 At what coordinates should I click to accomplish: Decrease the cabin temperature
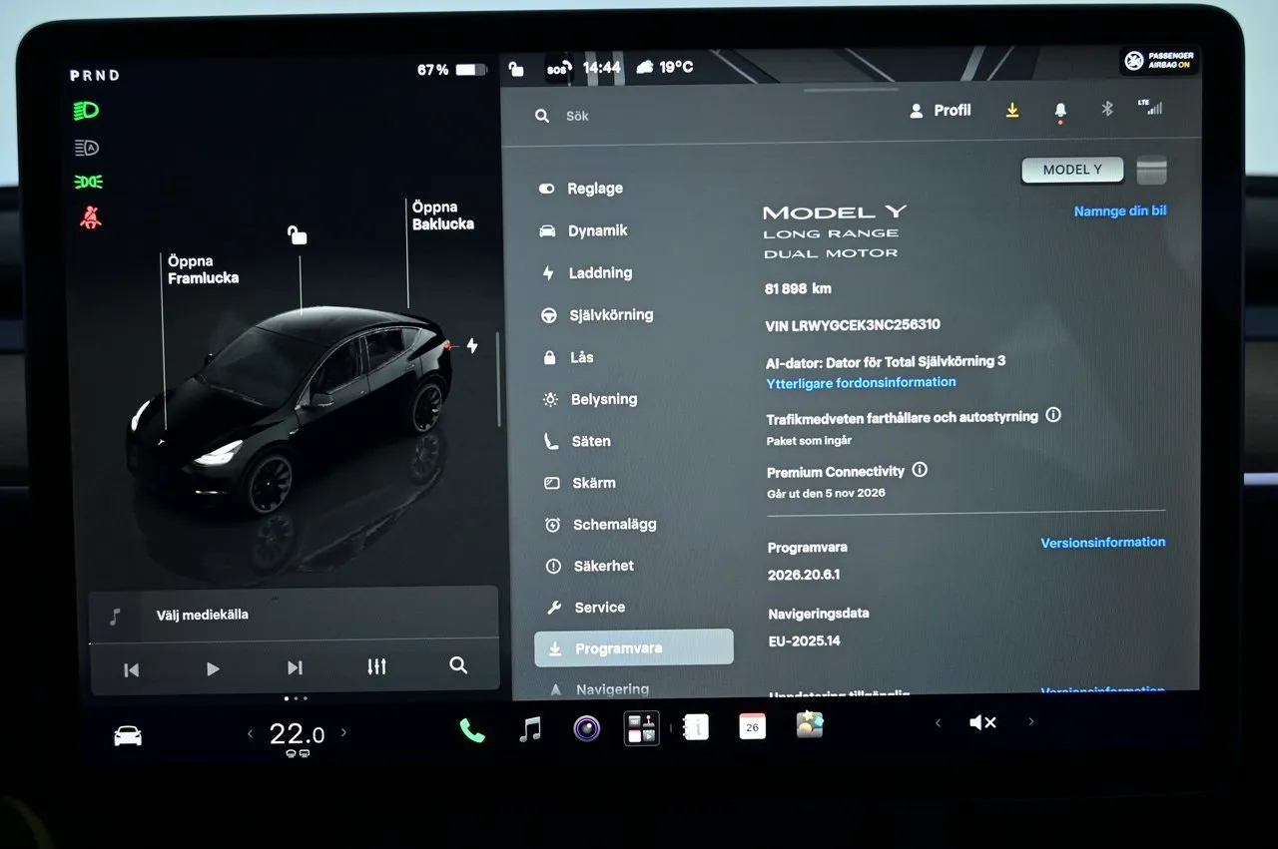click(x=251, y=734)
